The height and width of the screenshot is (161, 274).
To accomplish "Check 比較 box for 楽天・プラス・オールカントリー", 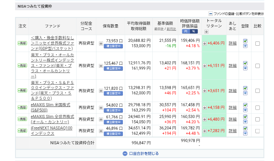I will coord(257,66).
